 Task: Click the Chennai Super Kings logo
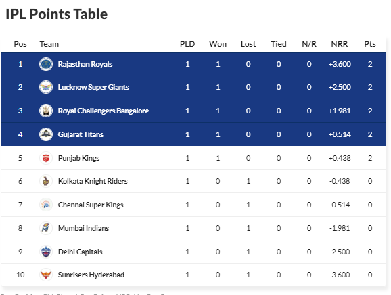[46, 205]
